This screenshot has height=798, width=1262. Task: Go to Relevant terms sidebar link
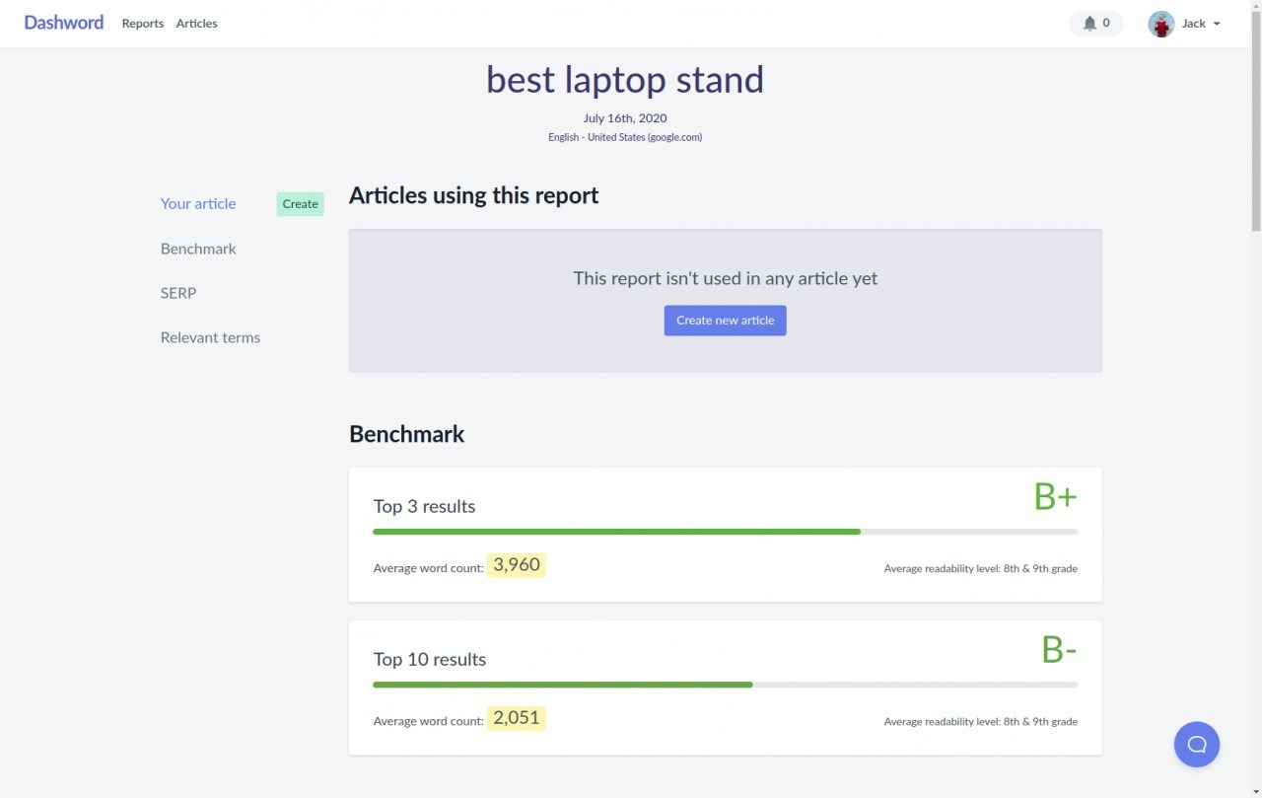[x=210, y=337]
